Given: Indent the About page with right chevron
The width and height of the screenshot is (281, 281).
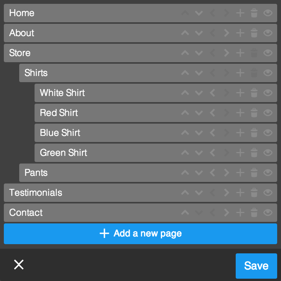Looking at the screenshot, I should point(226,33).
